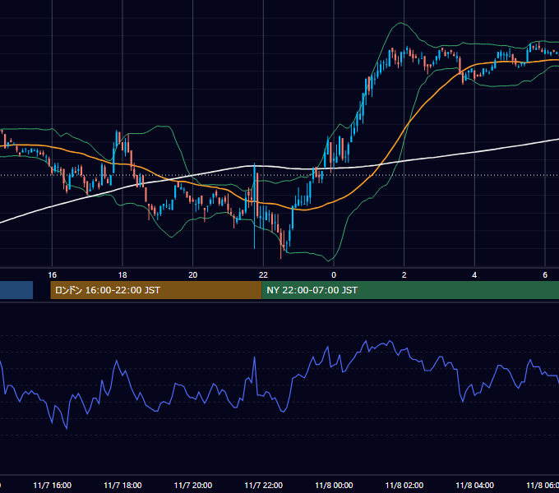Click the hour label 22 on price chart axis
559x493 pixels.
[263, 274]
